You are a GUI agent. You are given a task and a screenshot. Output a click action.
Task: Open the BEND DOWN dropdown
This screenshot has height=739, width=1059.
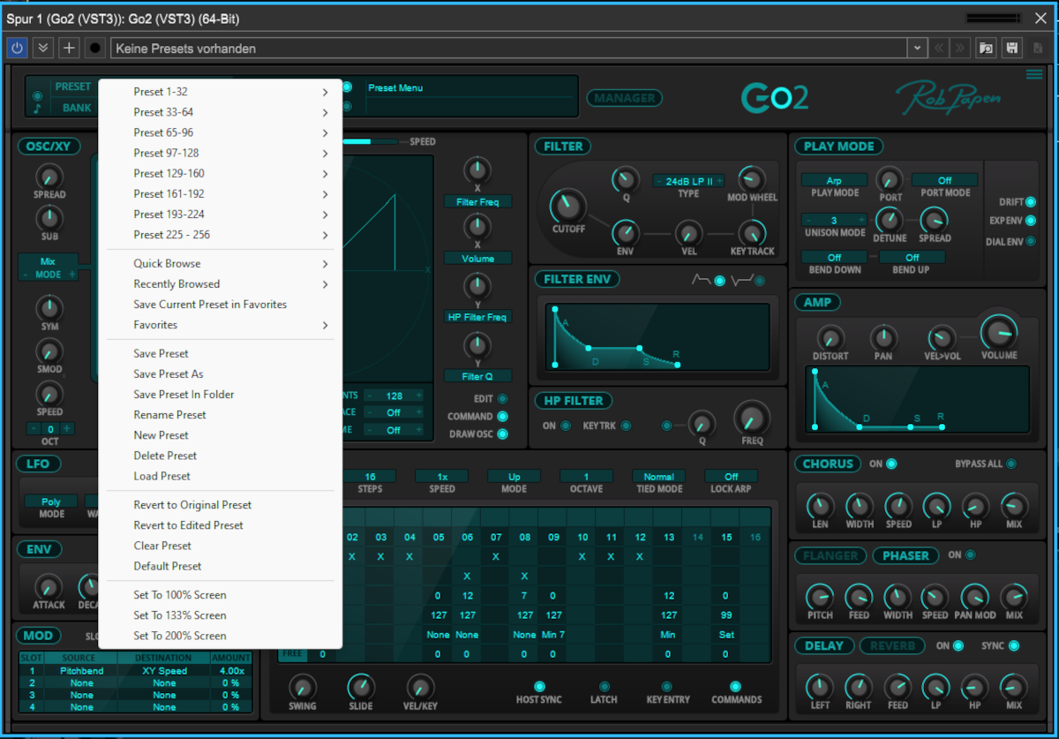(x=834, y=258)
